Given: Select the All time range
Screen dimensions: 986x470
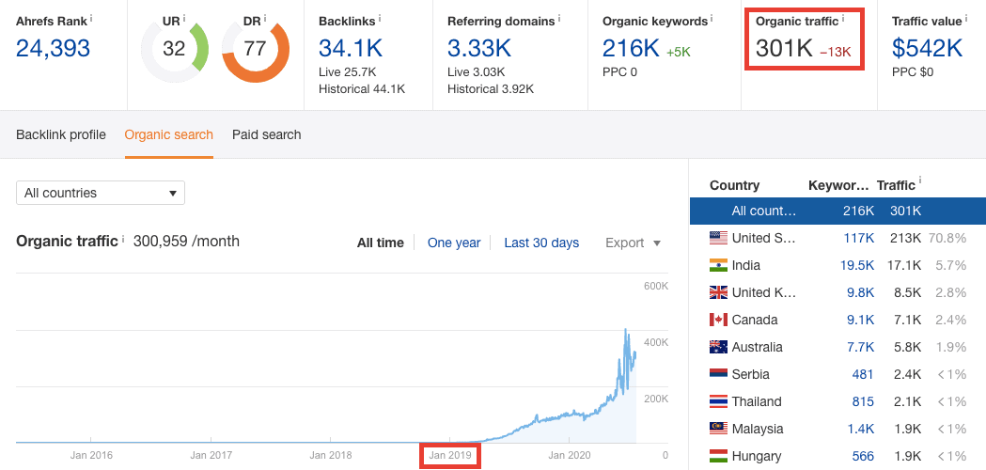Looking at the screenshot, I should click(x=381, y=243).
